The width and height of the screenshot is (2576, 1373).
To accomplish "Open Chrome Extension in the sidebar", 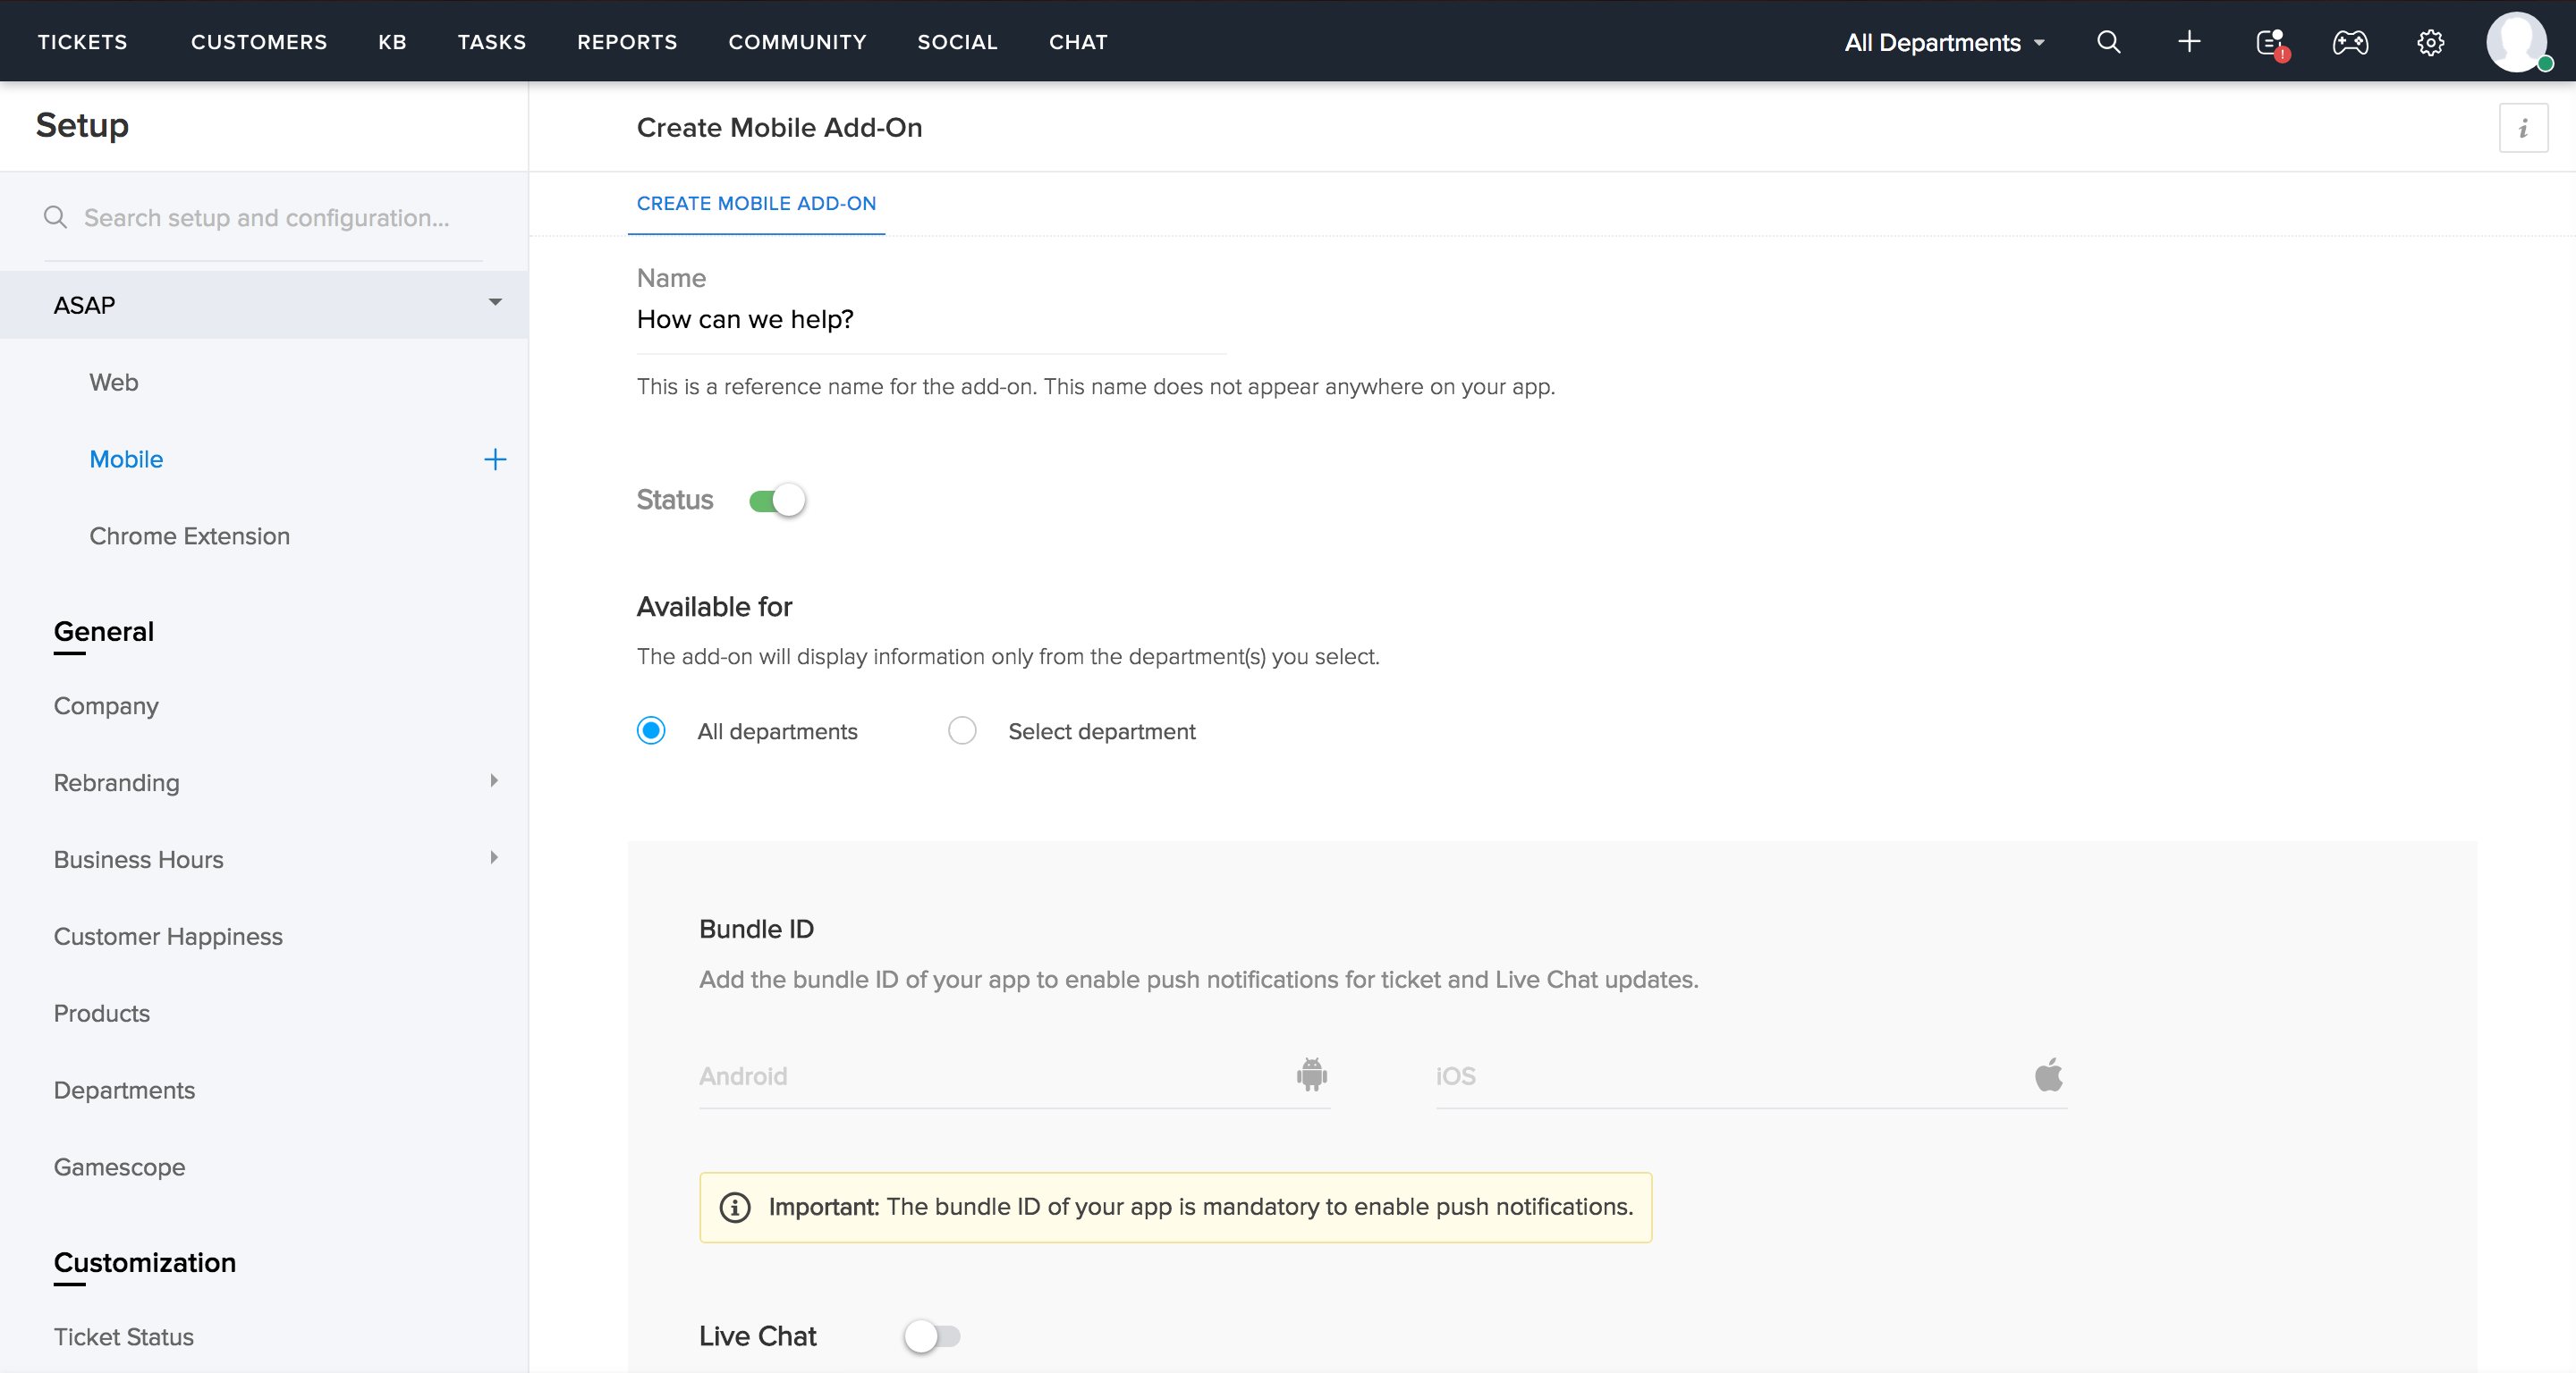I will pos(190,536).
